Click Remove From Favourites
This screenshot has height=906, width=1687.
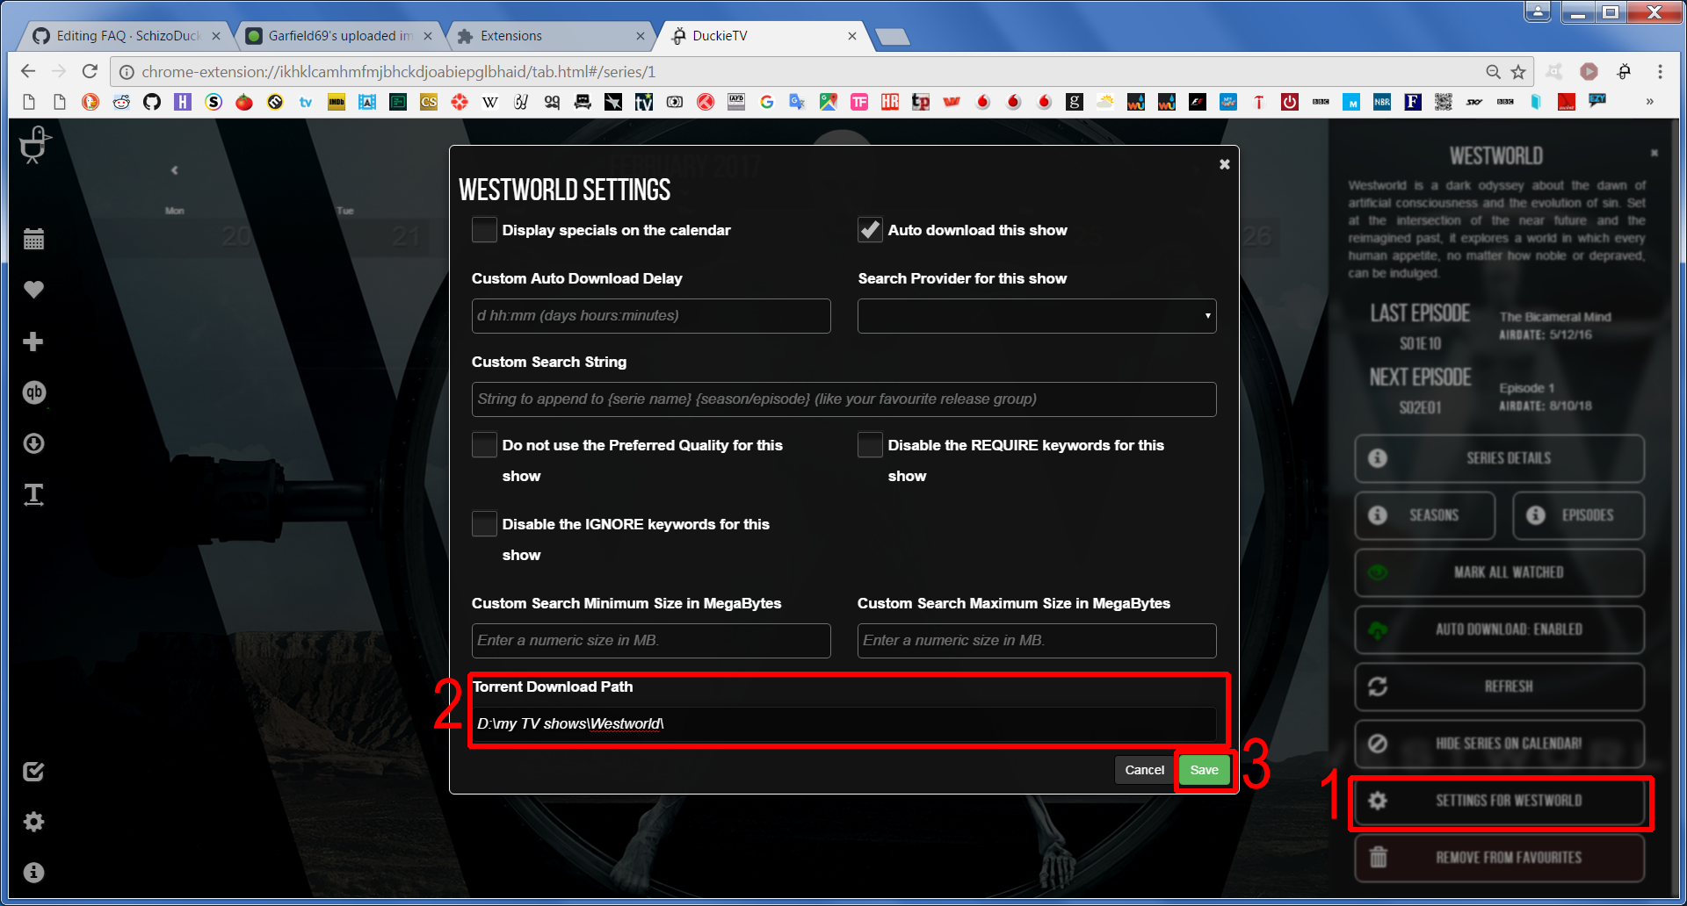(x=1499, y=858)
